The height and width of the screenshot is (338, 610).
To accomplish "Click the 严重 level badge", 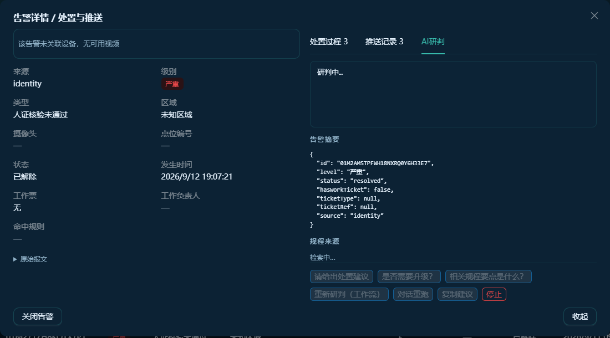I will click(172, 84).
